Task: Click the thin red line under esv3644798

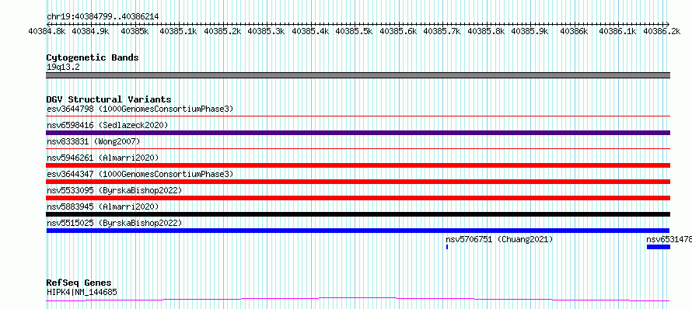Action: pyautogui.click(x=358, y=116)
